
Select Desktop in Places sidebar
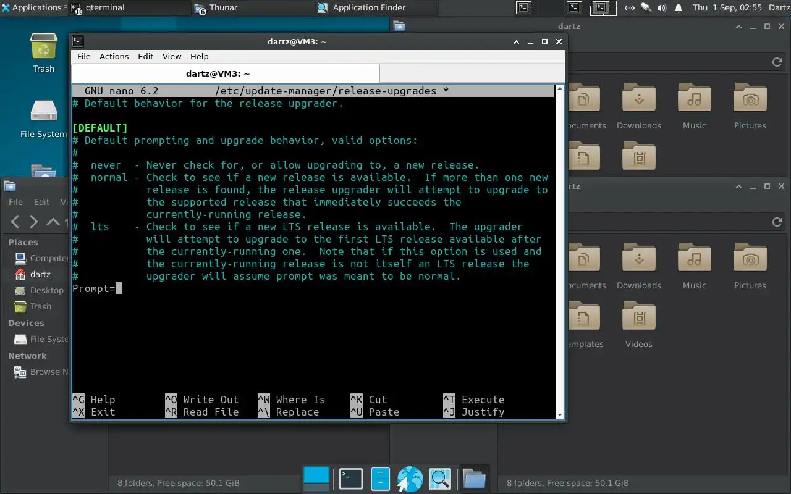coord(40,290)
